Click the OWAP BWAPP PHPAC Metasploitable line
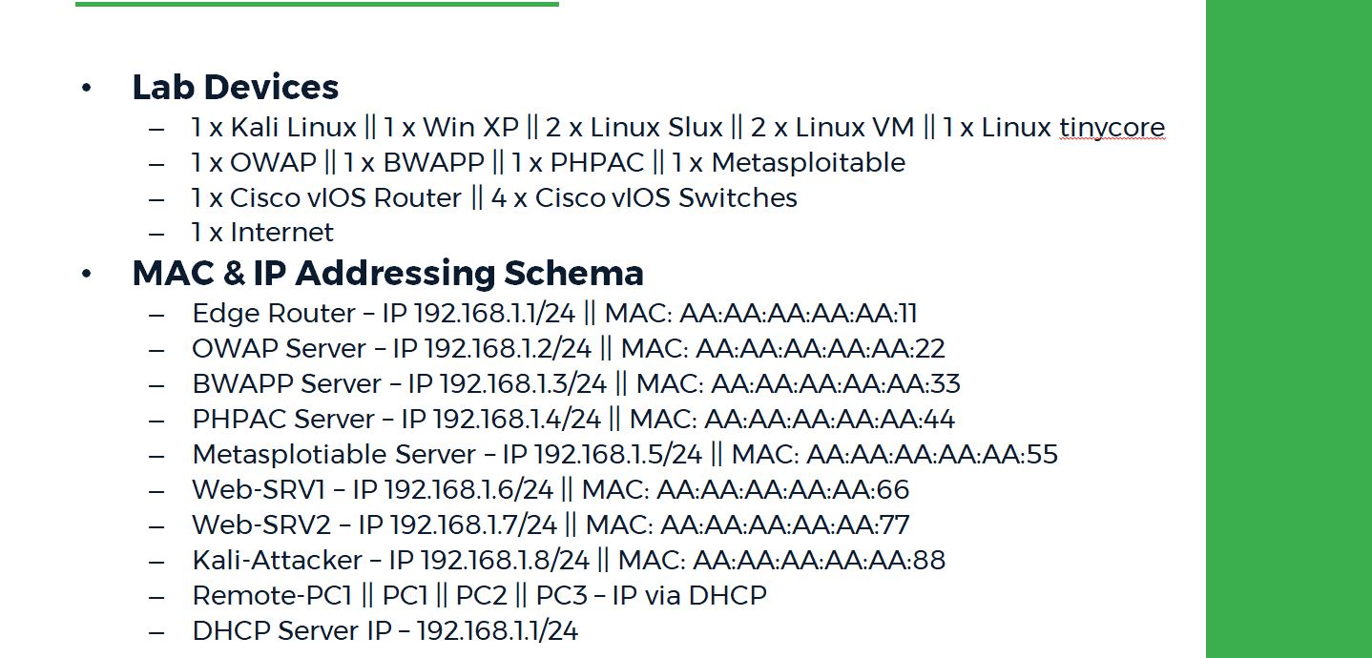The image size is (1372, 658). [x=548, y=163]
